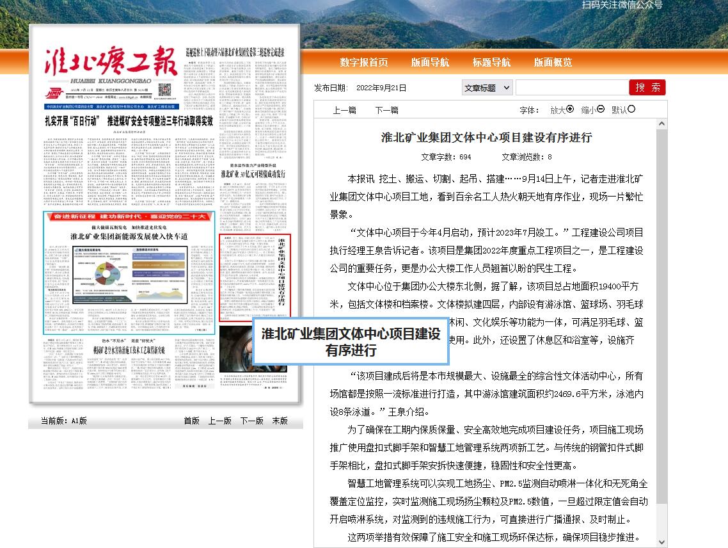Open headline 扎实开展“百日行动” article
The image size is (728, 548).
coord(129,121)
